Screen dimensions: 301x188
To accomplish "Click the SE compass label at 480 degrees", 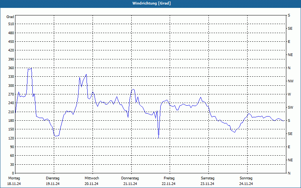I will pyautogui.click(x=290, y=29).
